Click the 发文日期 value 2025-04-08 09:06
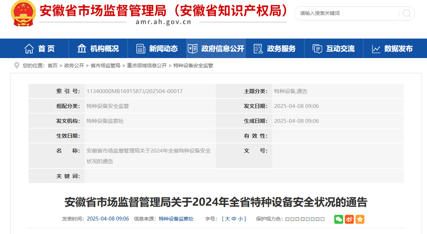The height and width of the screenshot is (234, 427). pos(296,106)
